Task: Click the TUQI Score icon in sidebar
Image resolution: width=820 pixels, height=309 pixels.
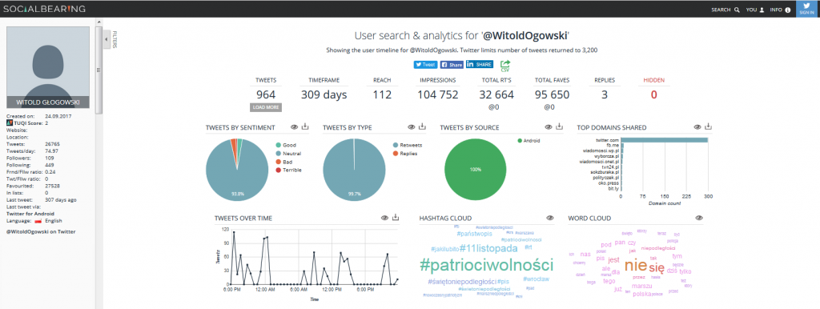Action: click(x=9, y=122)
